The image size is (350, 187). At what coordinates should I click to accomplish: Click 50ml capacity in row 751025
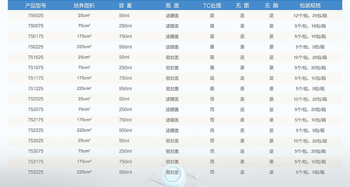(x=124, y=57)
